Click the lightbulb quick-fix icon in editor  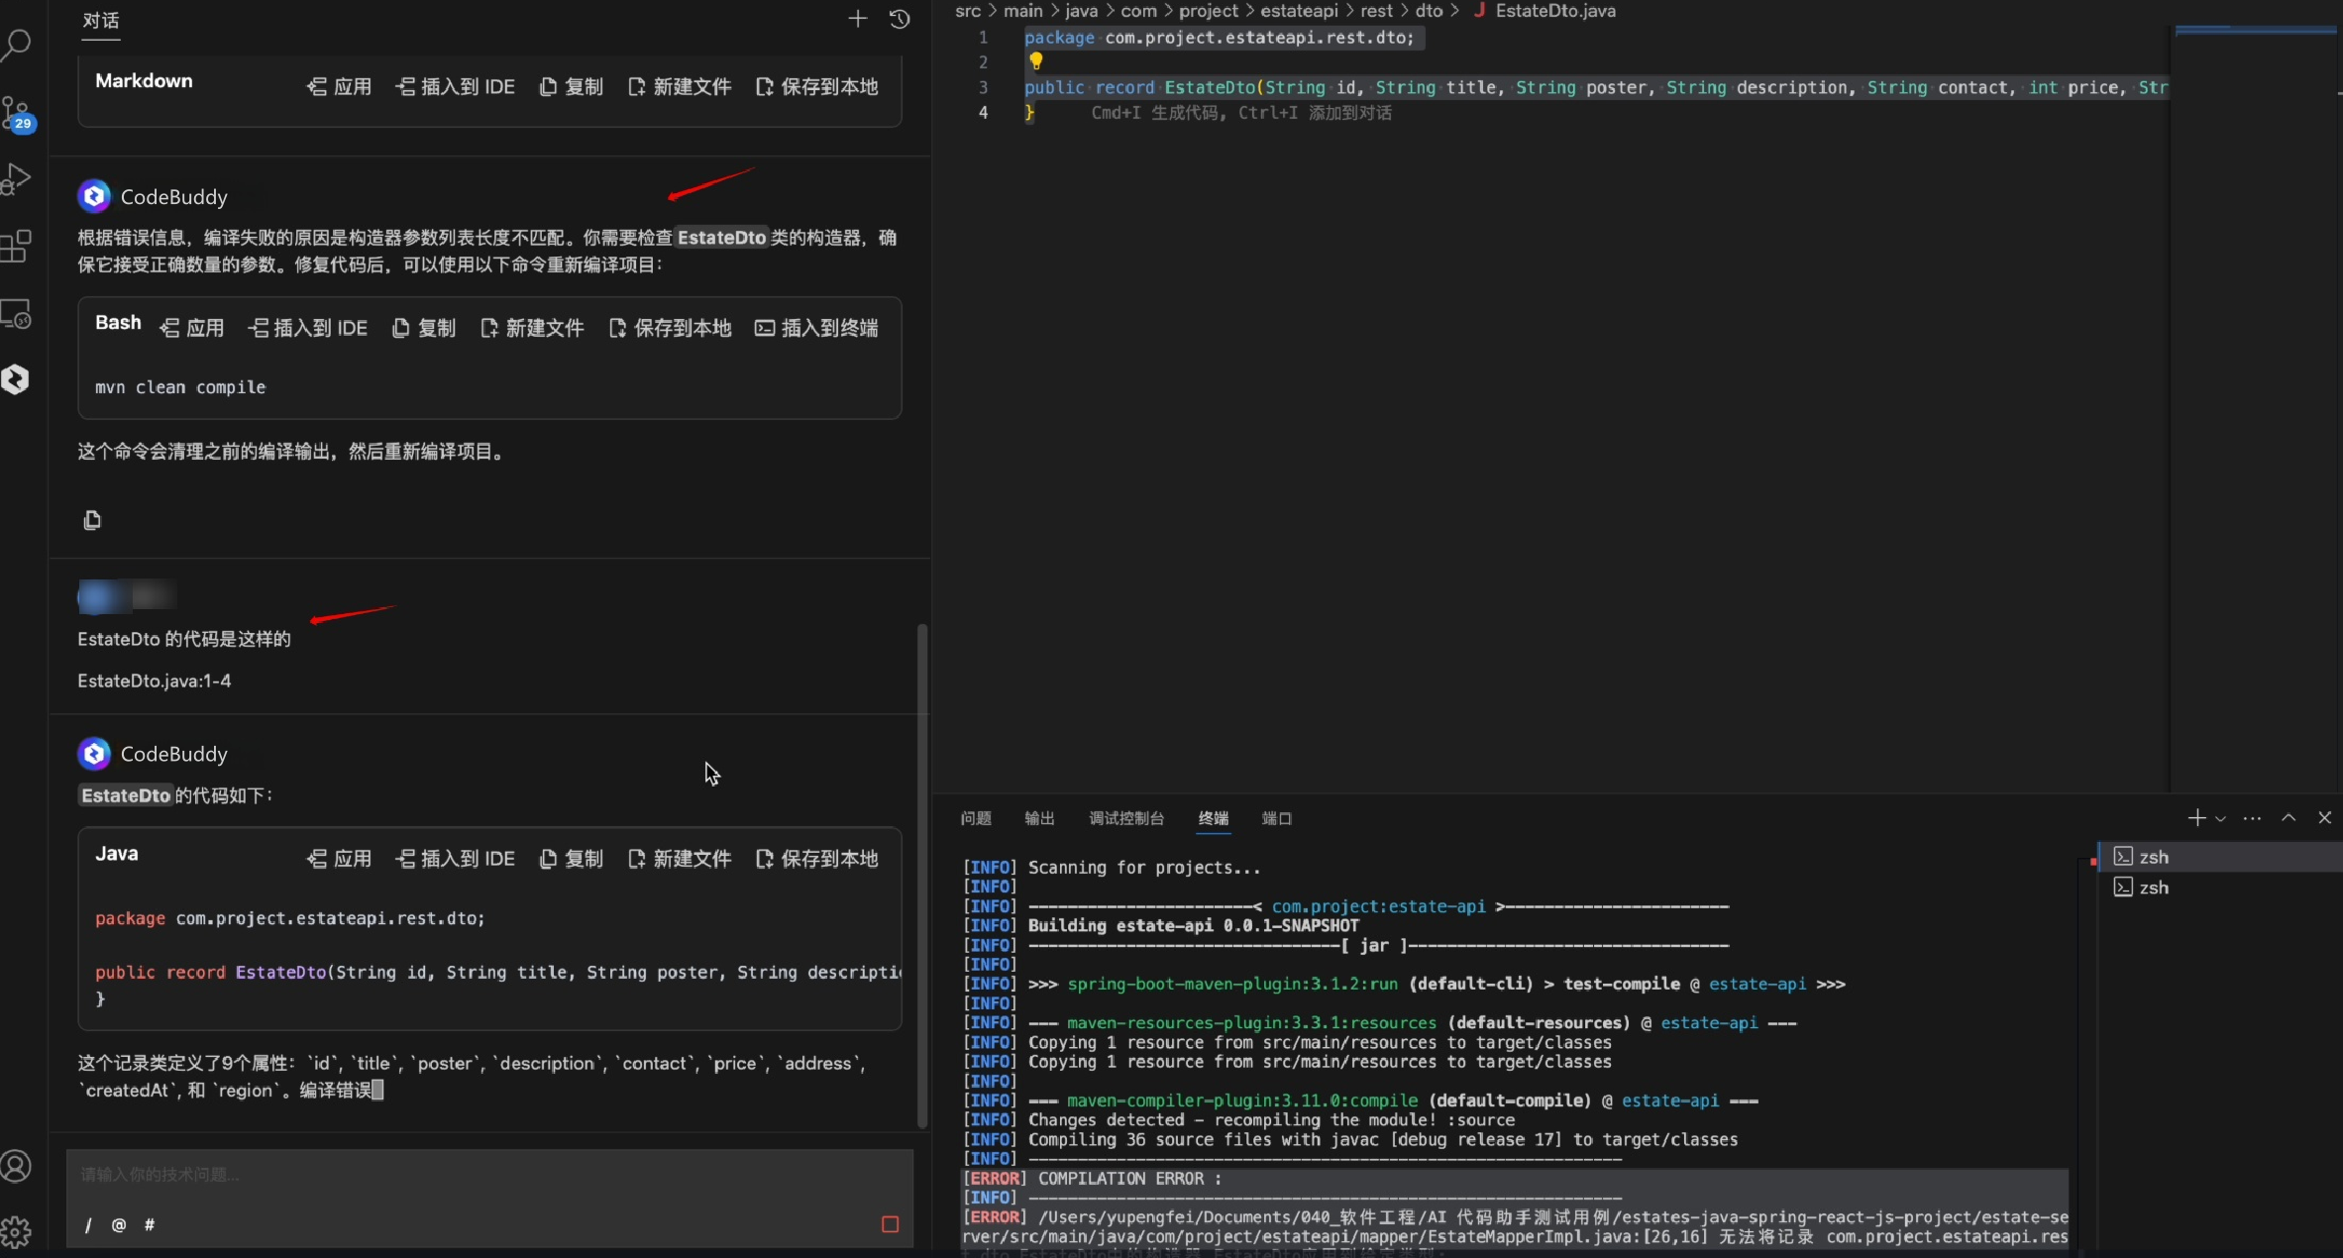[1036, 61]
